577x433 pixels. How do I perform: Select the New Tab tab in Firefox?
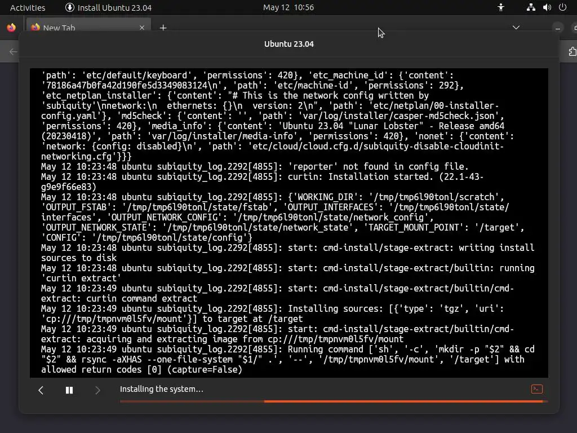(x=88, y=27)
